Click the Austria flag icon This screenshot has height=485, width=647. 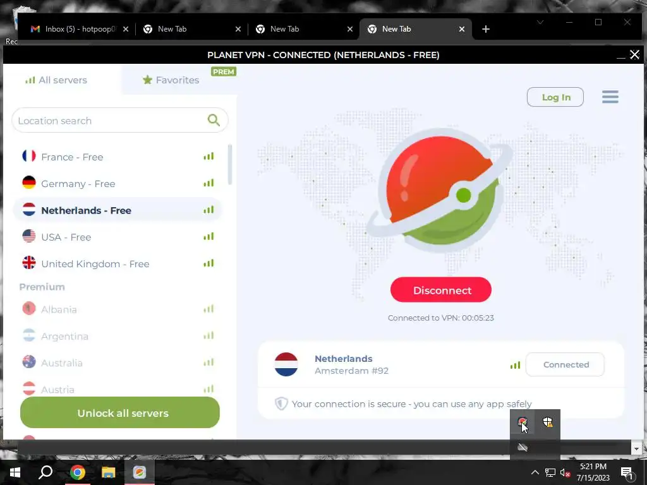point(29,388)
